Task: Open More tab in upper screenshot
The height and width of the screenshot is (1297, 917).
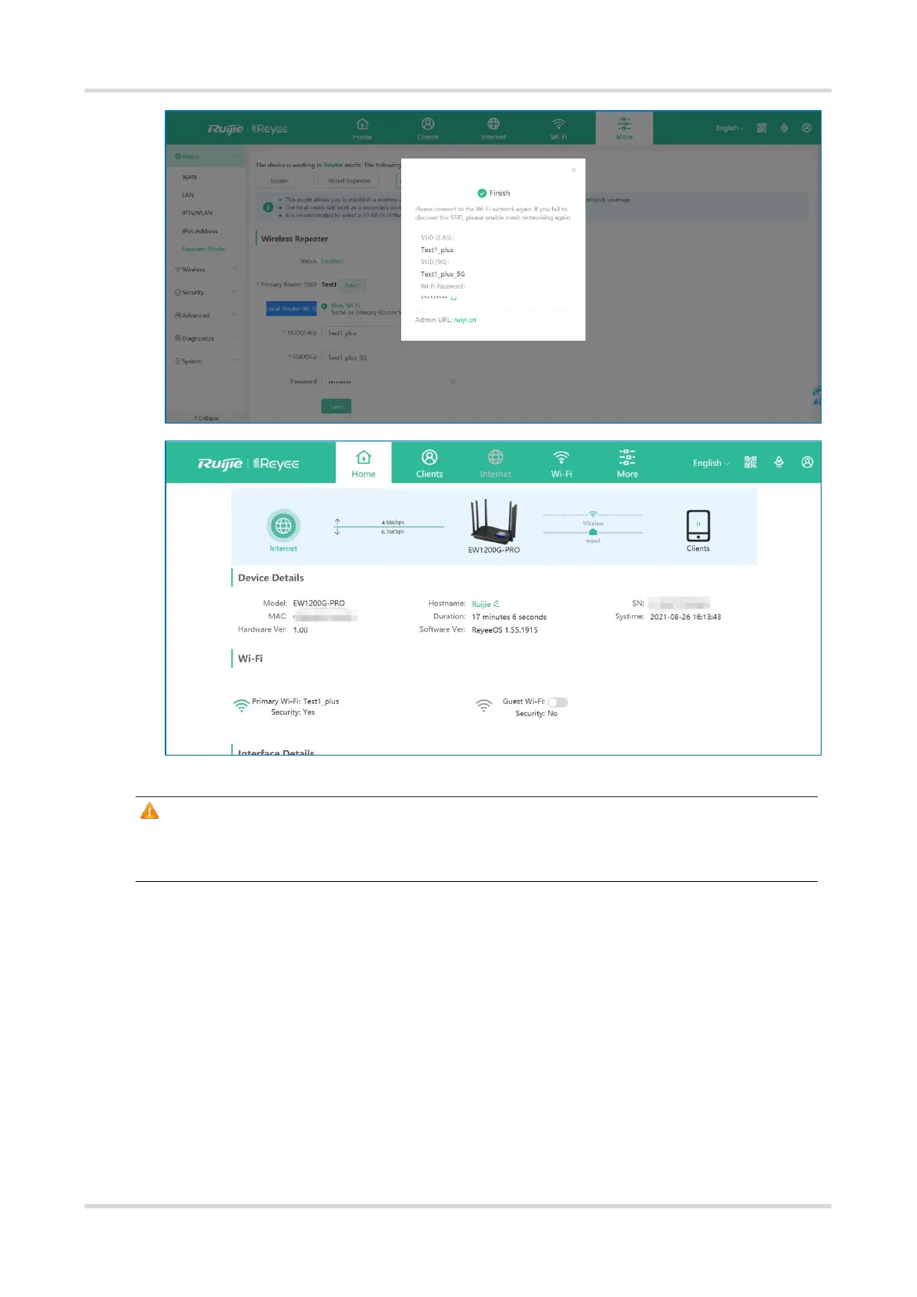Action: (624, 128)
